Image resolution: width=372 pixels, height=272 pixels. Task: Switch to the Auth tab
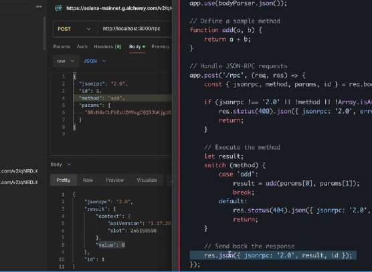(x=82, y=47)
